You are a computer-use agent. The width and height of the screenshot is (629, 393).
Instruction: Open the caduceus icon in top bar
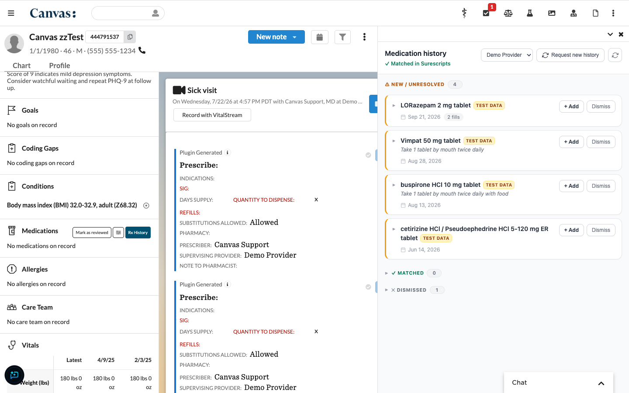click(x=464, y=13)
